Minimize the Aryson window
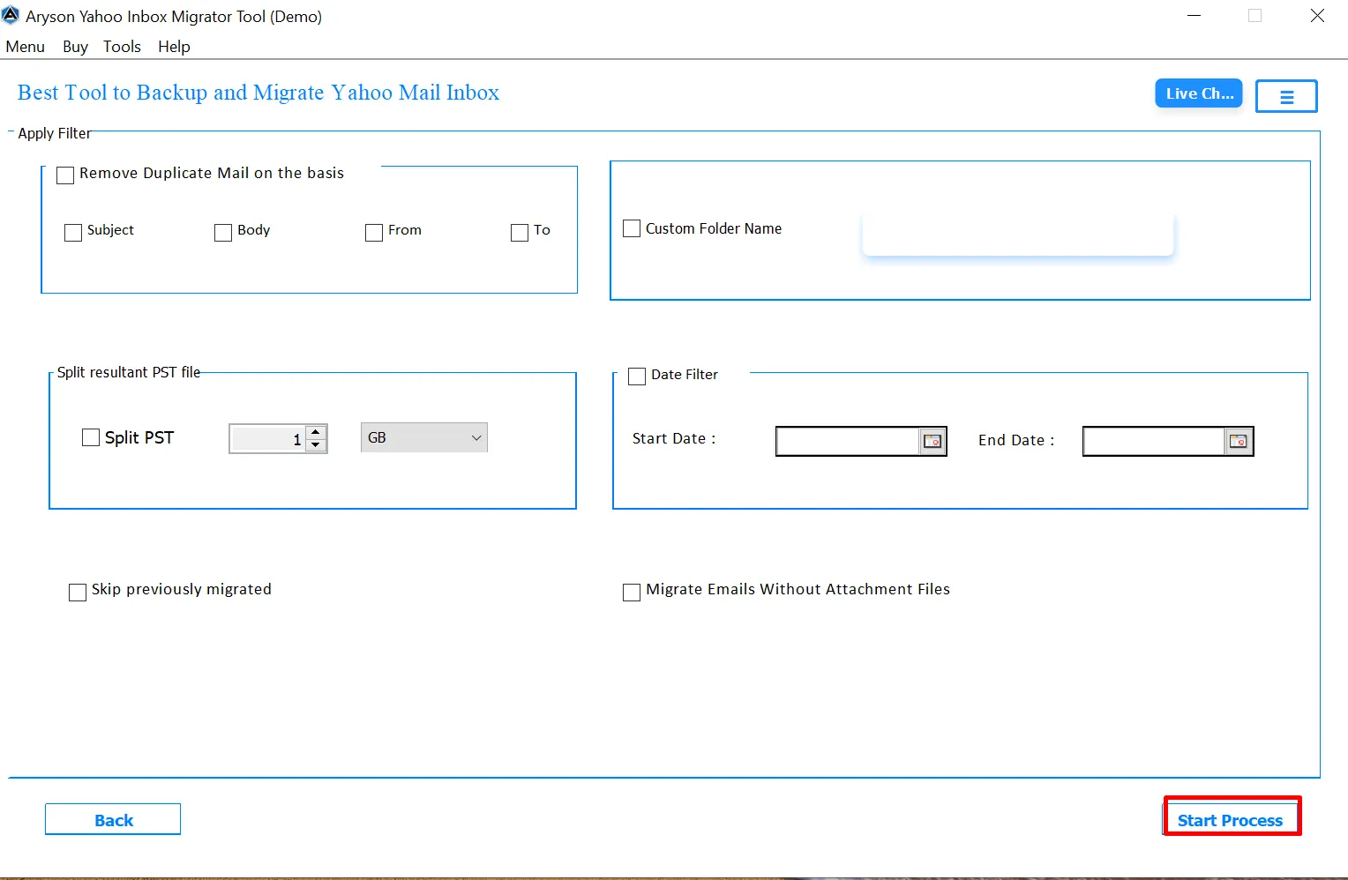Viewport: 1348px width, 880px height. pyautogui.click(x=1194, y=16)
